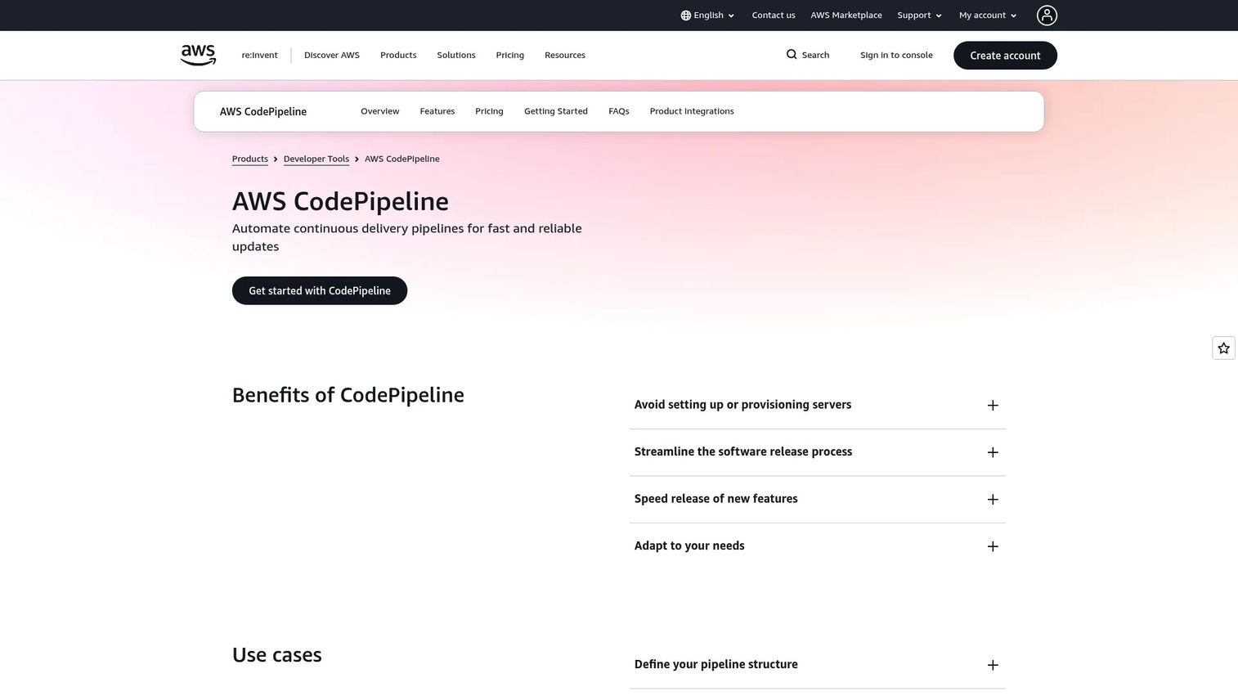Click the star feedback icon

coord(1223,348)
